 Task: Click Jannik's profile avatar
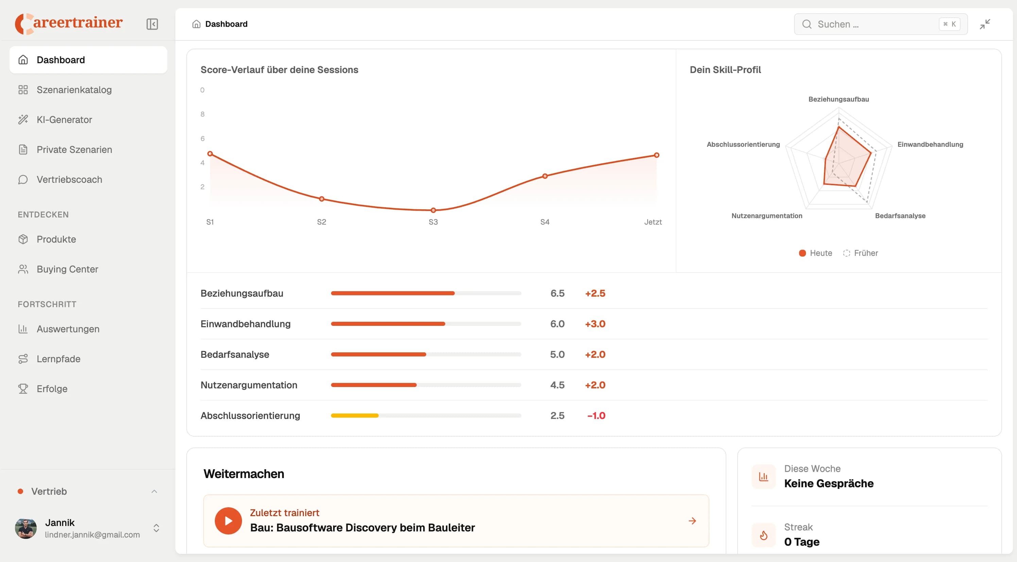click(25, 528)
